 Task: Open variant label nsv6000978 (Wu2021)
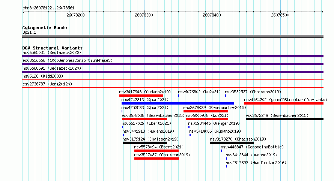207,115
